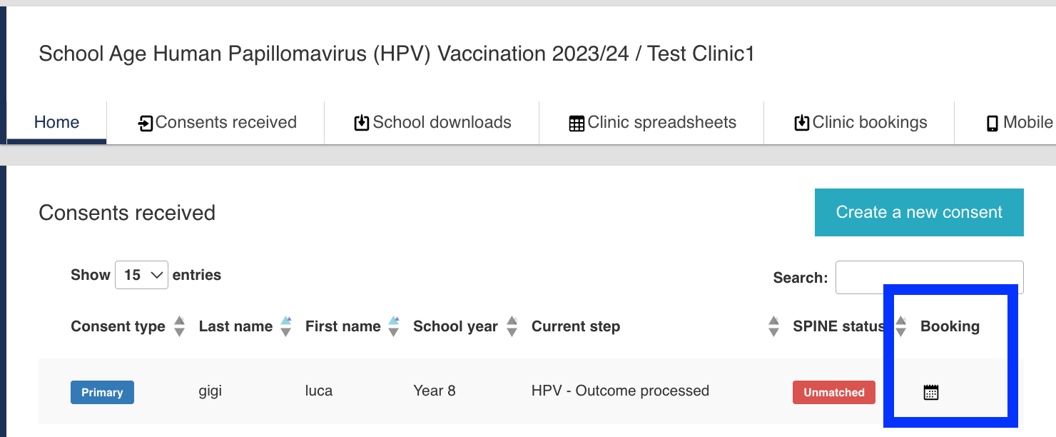Select the HPV - Outcome processed cell
This screenshot has height=437, width=1056.
[x=620, y=391]
